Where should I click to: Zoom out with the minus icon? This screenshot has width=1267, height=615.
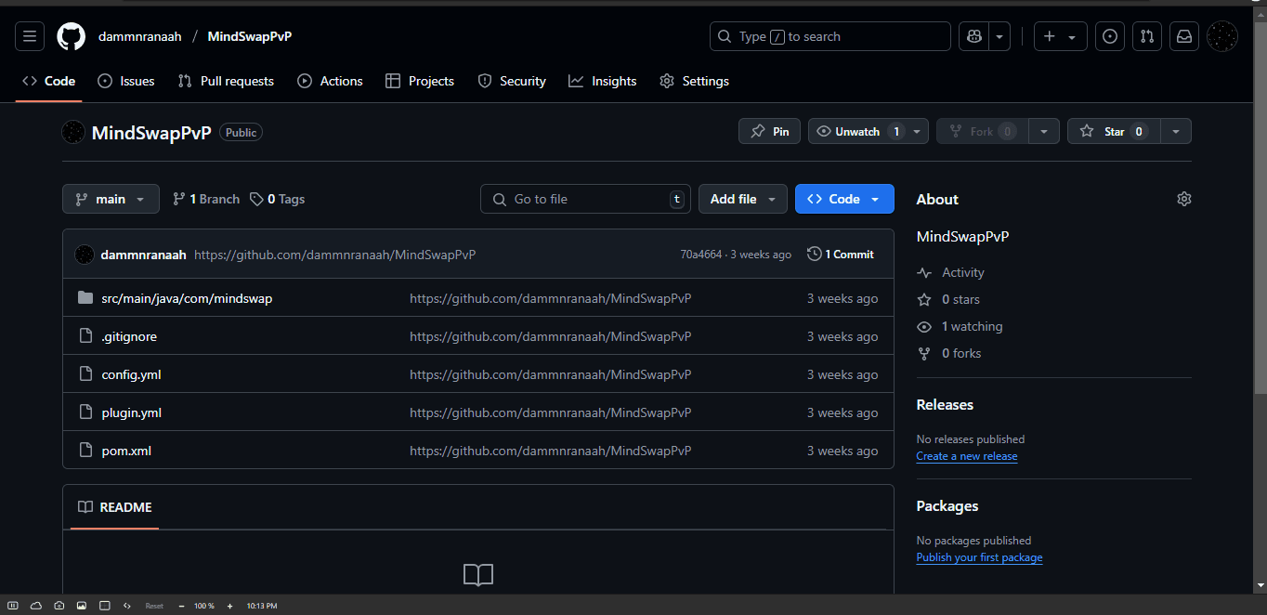(181, 606)
